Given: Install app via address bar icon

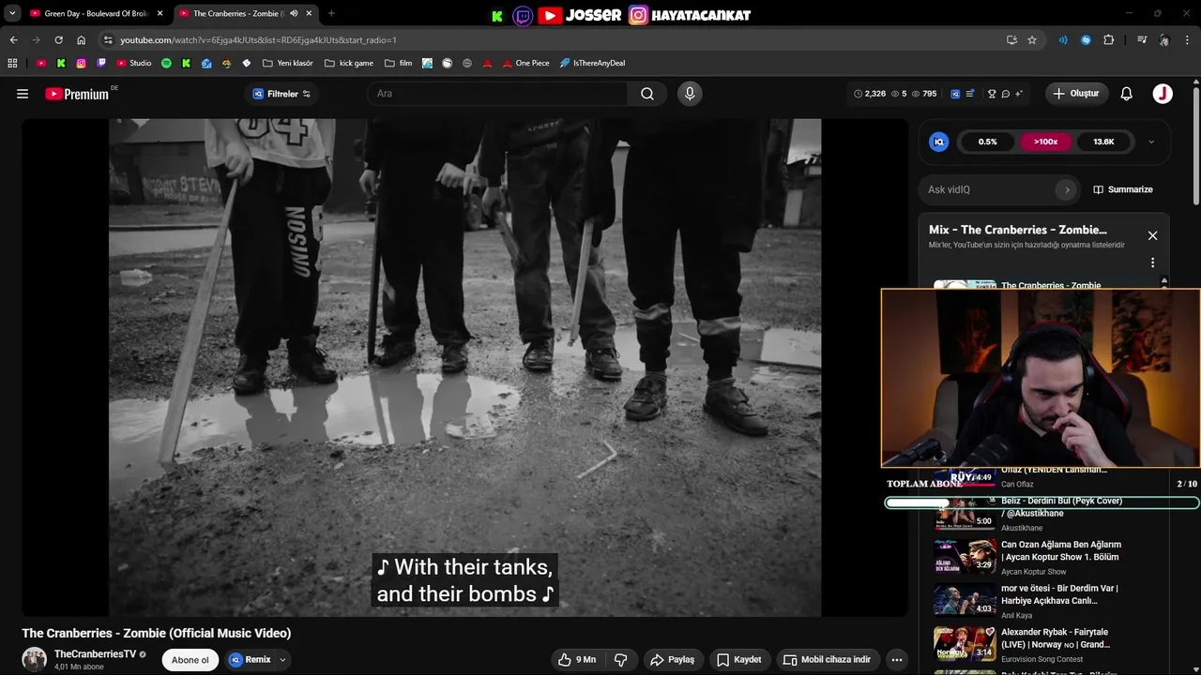Looking at the screenshot, I should (1011, 40).
